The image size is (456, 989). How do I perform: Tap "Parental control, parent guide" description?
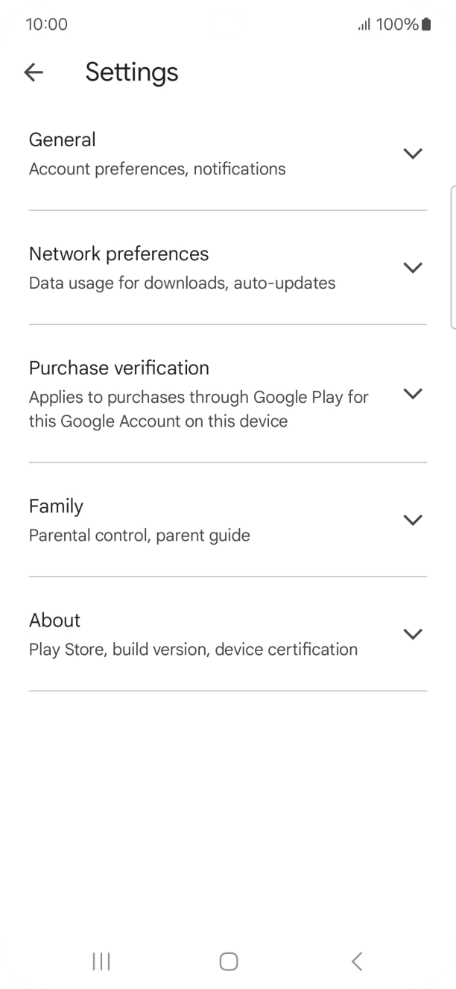click(x=139, y=536)
